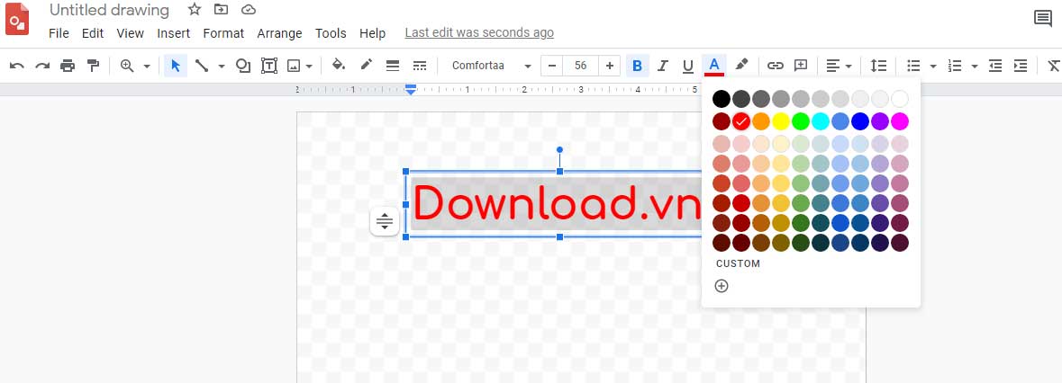Viewport: 1062px width, 383px height.
Task: Click the Download.vn text in the text box
Action: (556, 203)
